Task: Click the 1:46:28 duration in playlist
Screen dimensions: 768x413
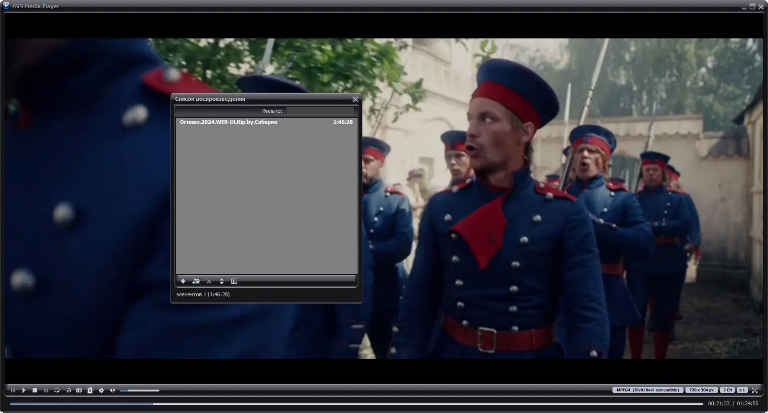Action: pos(343,122)
